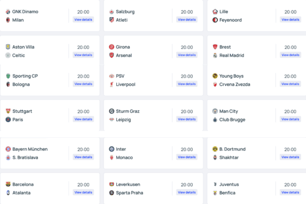Click the Arsenal club crest icon
Image resolution: width=306 pixels, height=204 pixels.
point(111,55)
